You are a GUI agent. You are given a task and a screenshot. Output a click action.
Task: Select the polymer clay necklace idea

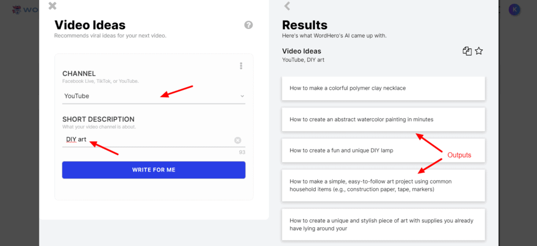click(383, 88)
